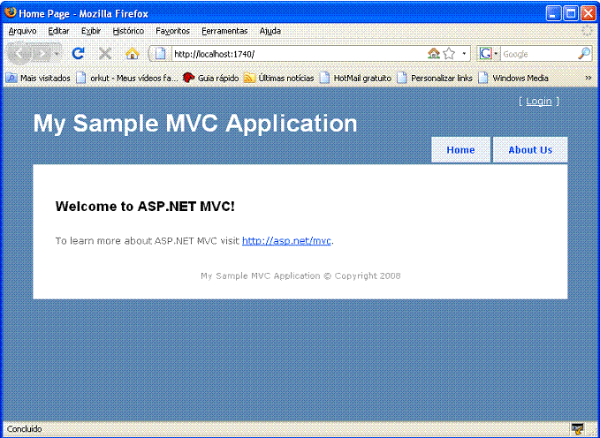Open the Personalizar links bookmark
This screenshot has height=438, width=600.
click(435, 78)
